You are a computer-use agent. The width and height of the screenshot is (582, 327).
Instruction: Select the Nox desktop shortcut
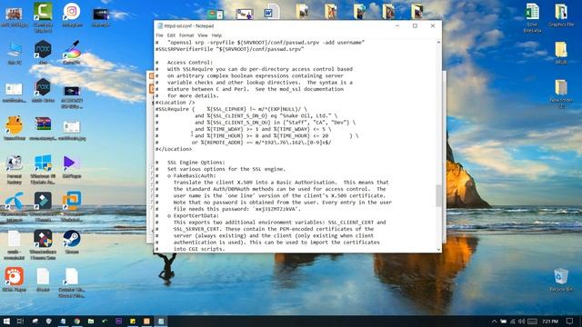click(43, 53)
